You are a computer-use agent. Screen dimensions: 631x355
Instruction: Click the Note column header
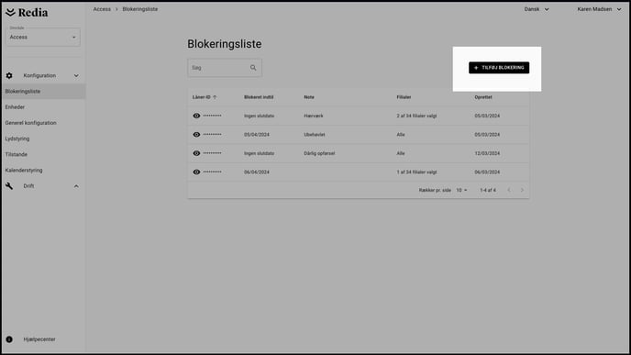tap(309, 97)
